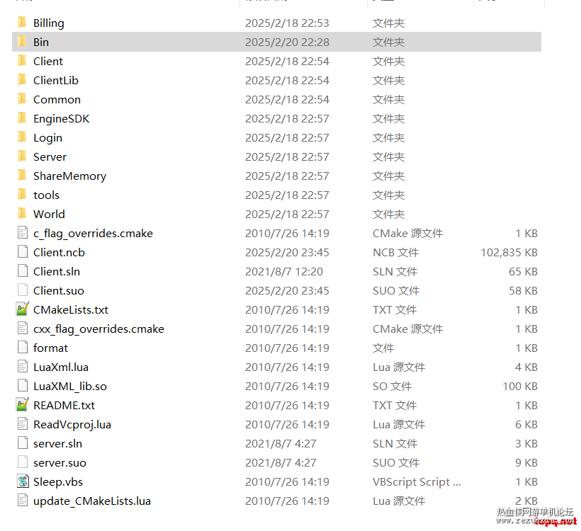Select the Sleep.vbs script icon
The height and width of the screenshot is (531, 581).
click(x=23, y=481)
